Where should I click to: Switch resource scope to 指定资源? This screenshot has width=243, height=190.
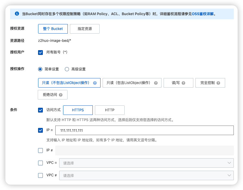click(85, 29)
